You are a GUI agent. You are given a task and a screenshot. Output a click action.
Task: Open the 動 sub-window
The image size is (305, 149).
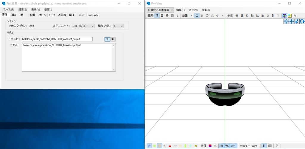pyautogui.click(x=252, y=16)
